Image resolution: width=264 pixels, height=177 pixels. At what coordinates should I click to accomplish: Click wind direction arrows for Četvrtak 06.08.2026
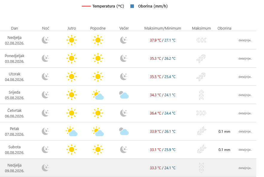click(202, 113)
